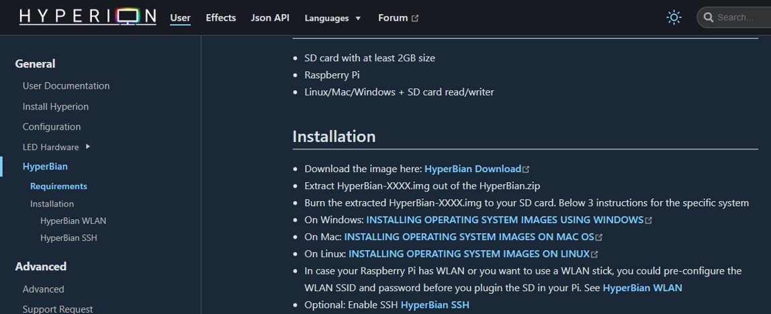The image size is (771, 314).
Task: Go to HyperBian SSH sidebar entry
Action: pos(69,238)
